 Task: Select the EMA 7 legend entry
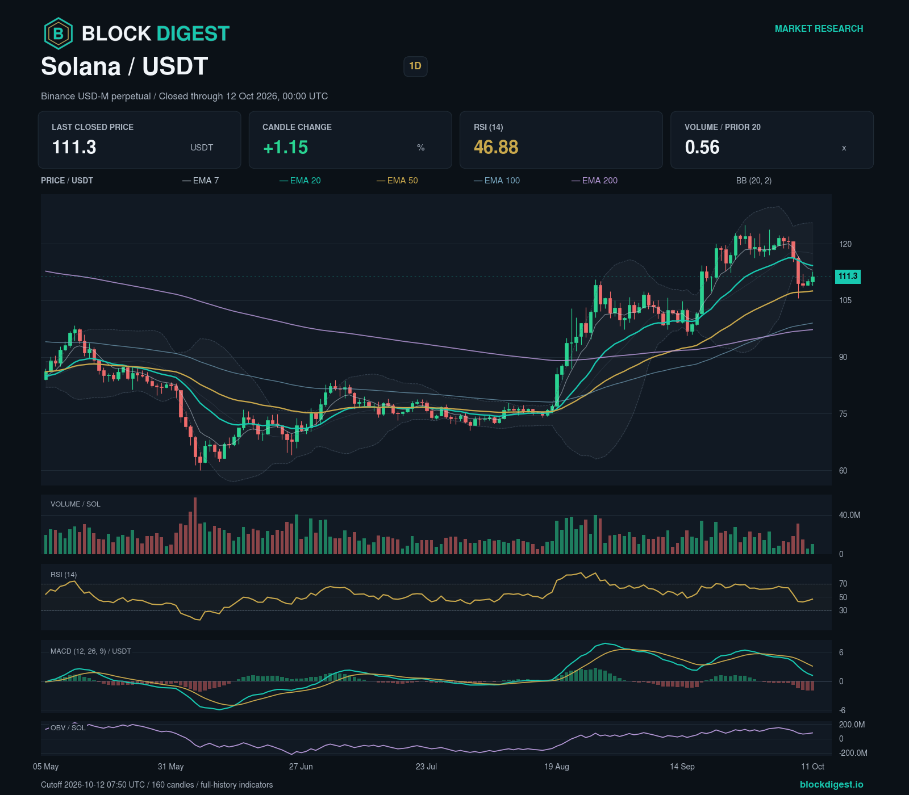(201, 181)
